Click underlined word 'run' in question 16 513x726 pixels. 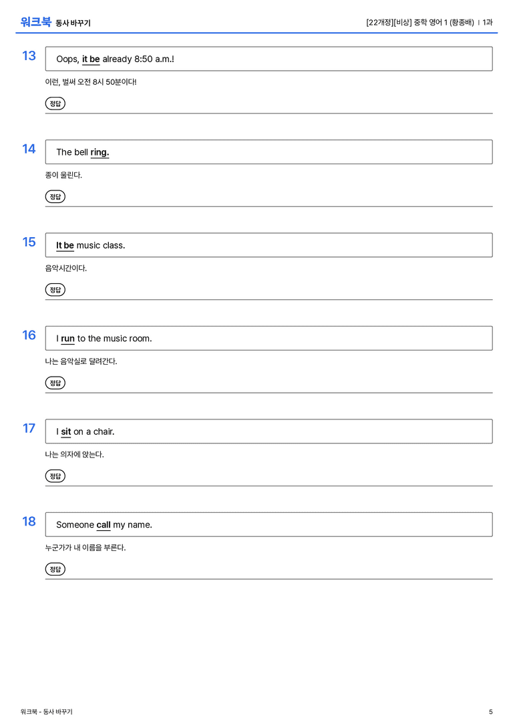click(67, 339)
